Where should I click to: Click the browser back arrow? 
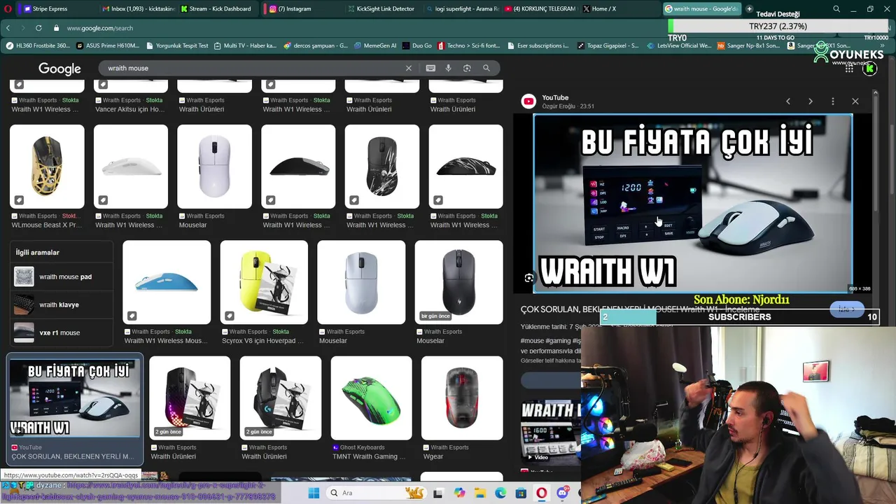(8, 28)
